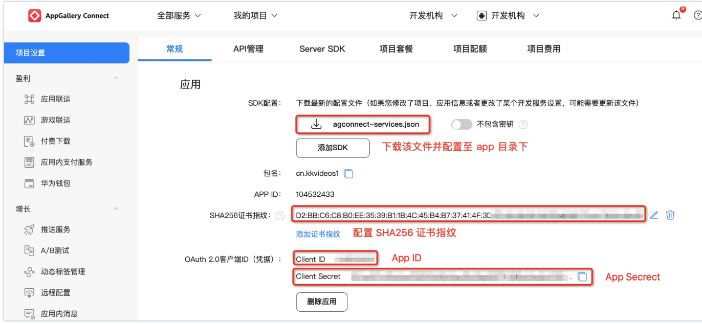The image size is (702, 324).
Task: Collapse the 盈利 sidebar section
Action: tap(116, 78)
